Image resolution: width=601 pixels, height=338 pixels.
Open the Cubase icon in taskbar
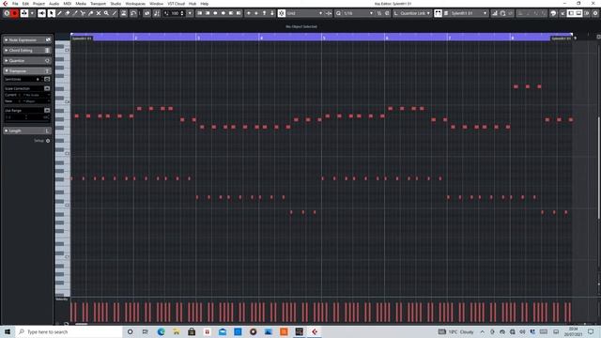[315, 331]
